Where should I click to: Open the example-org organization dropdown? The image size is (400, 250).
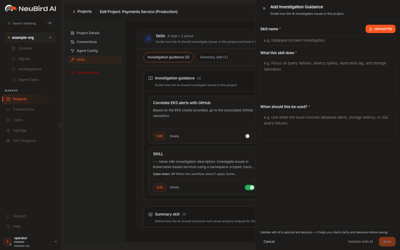[x=30, y=37]
